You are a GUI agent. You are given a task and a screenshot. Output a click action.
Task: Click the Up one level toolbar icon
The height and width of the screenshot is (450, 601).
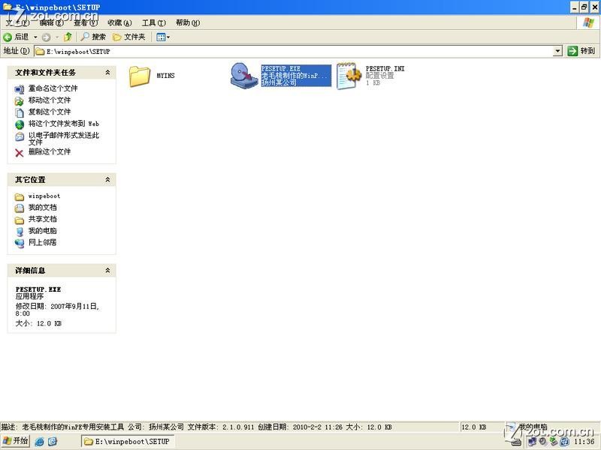click(68, 37)
